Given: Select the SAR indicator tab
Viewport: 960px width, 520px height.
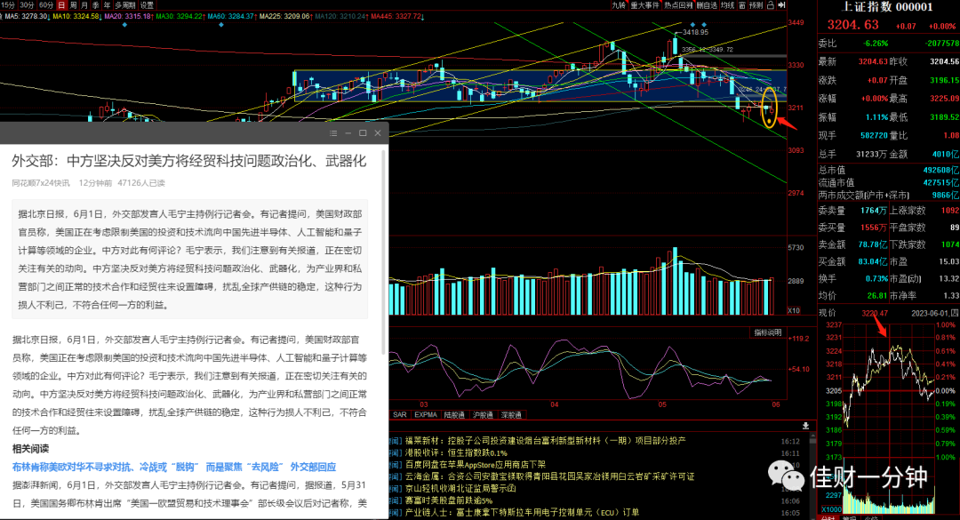Looking at the screenshot, I should tap(400, 414).
